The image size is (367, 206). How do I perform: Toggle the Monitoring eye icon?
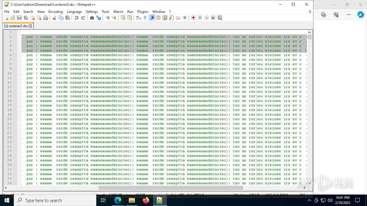coord(184,18)
